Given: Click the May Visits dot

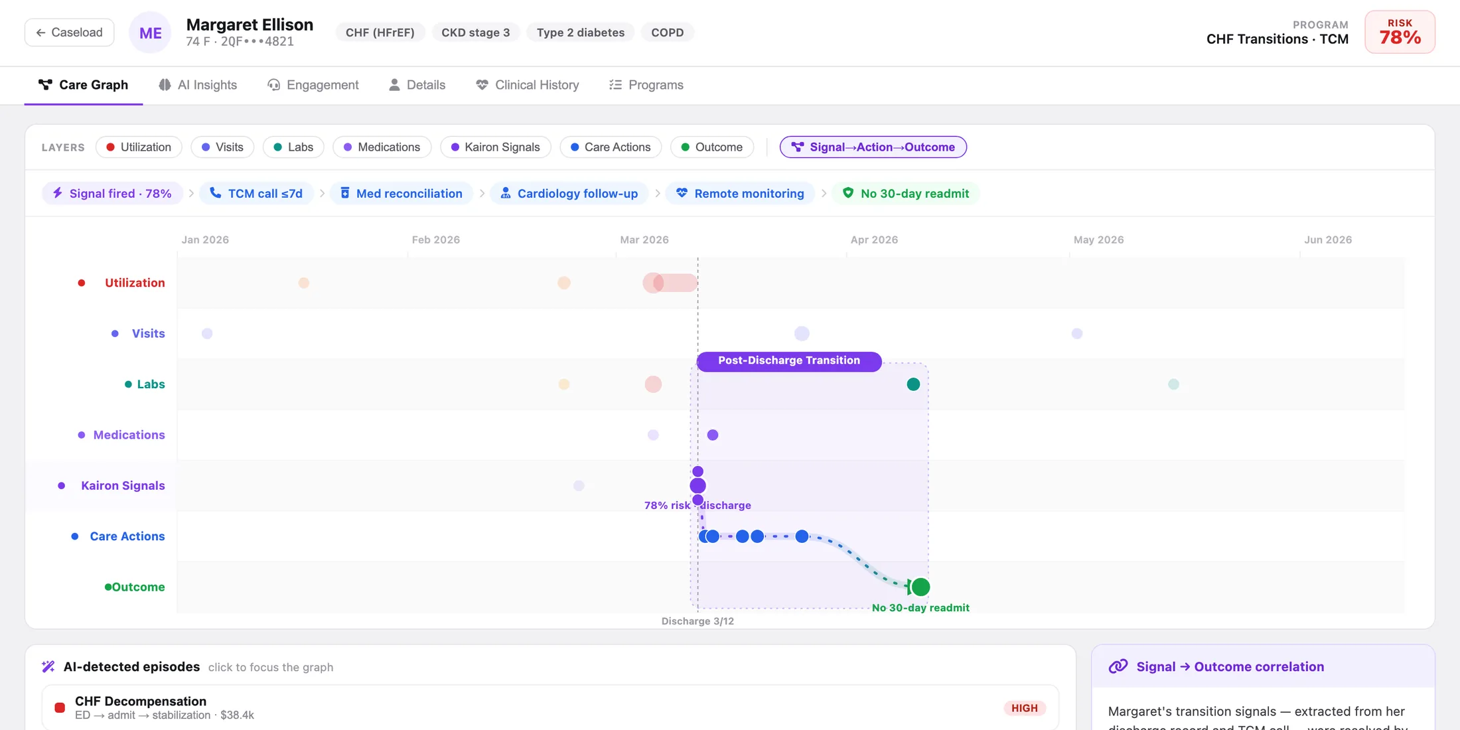Looking at the screenshot, I should [x=1077, y=334].
